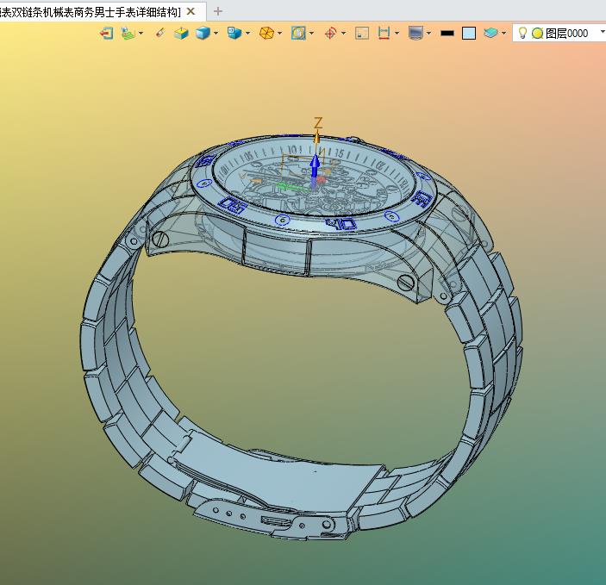The width and height of the screenshot is (606, 585).
Task: Click the light blue face color swatch
Action: click(x=469, y=34)
